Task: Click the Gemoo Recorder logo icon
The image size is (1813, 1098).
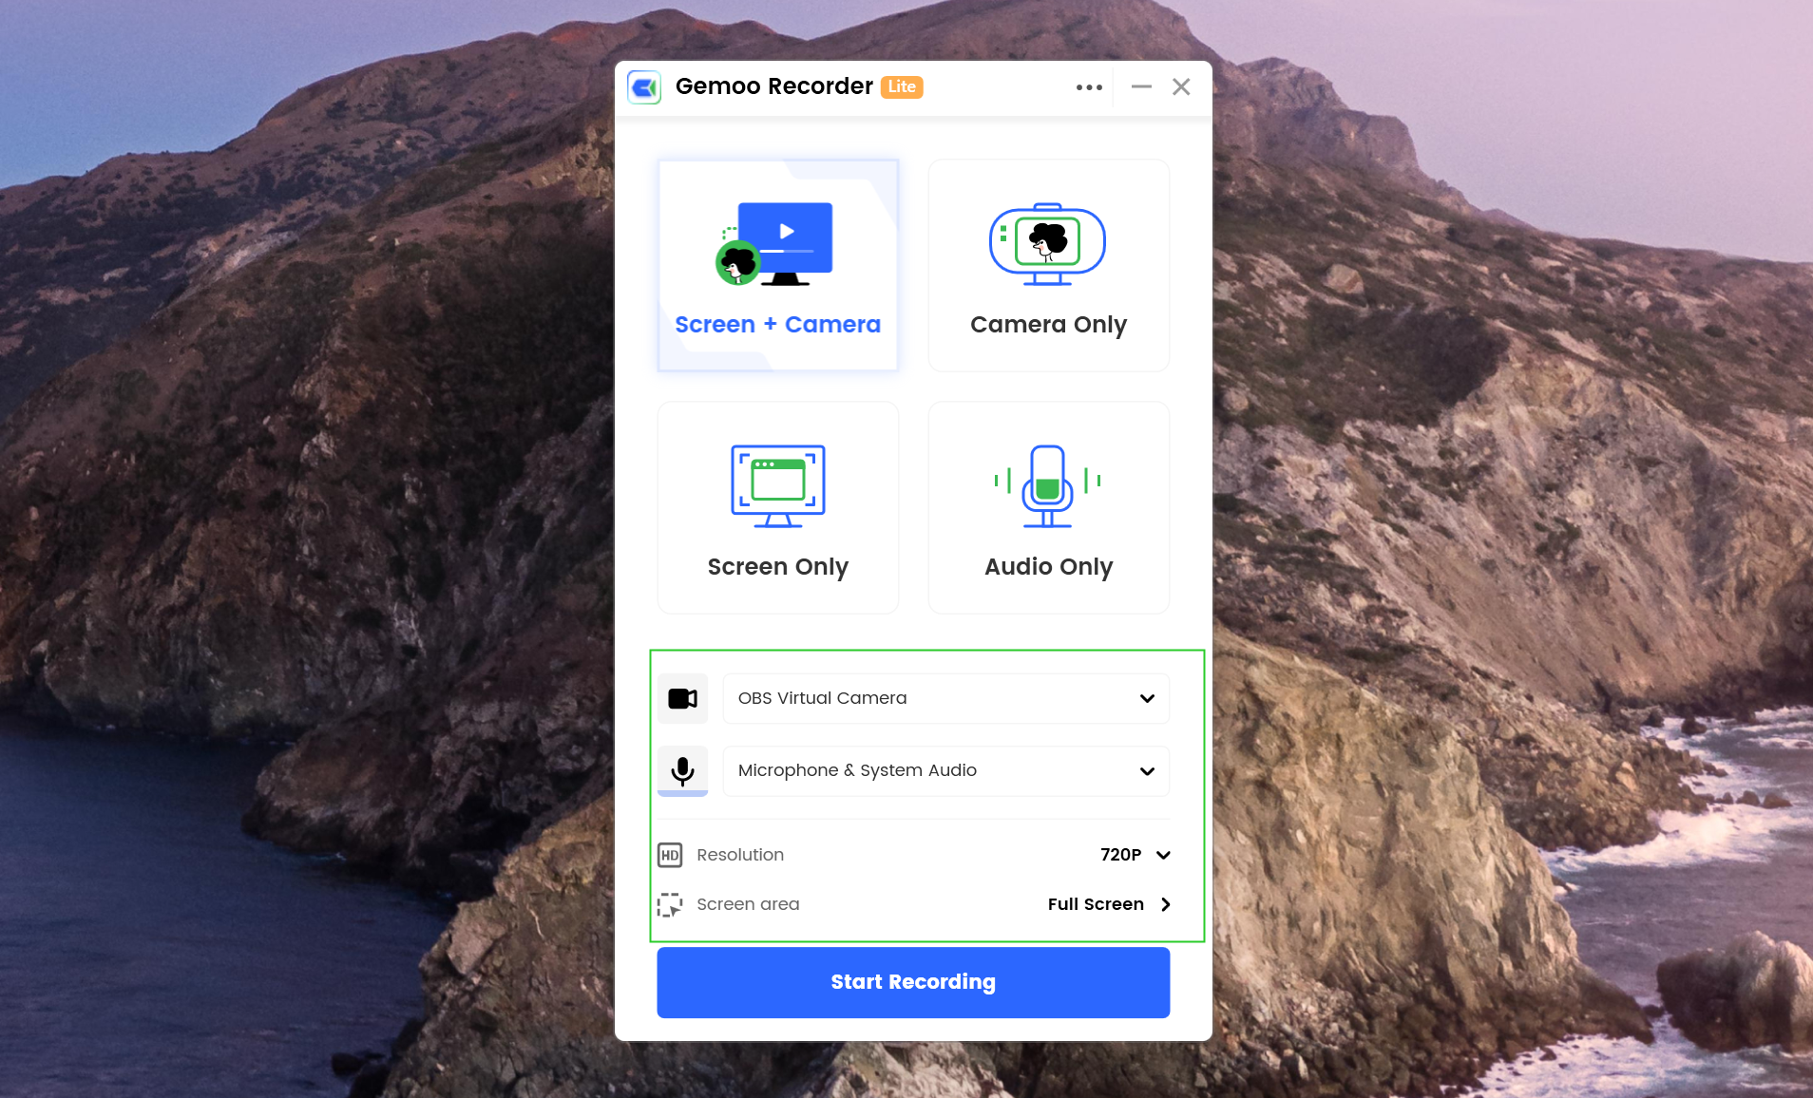Action: pos(644,87)
